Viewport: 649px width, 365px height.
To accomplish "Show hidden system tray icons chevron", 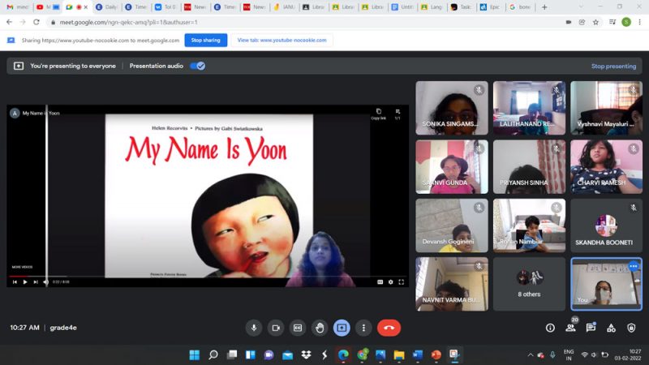I will point(531,354).
